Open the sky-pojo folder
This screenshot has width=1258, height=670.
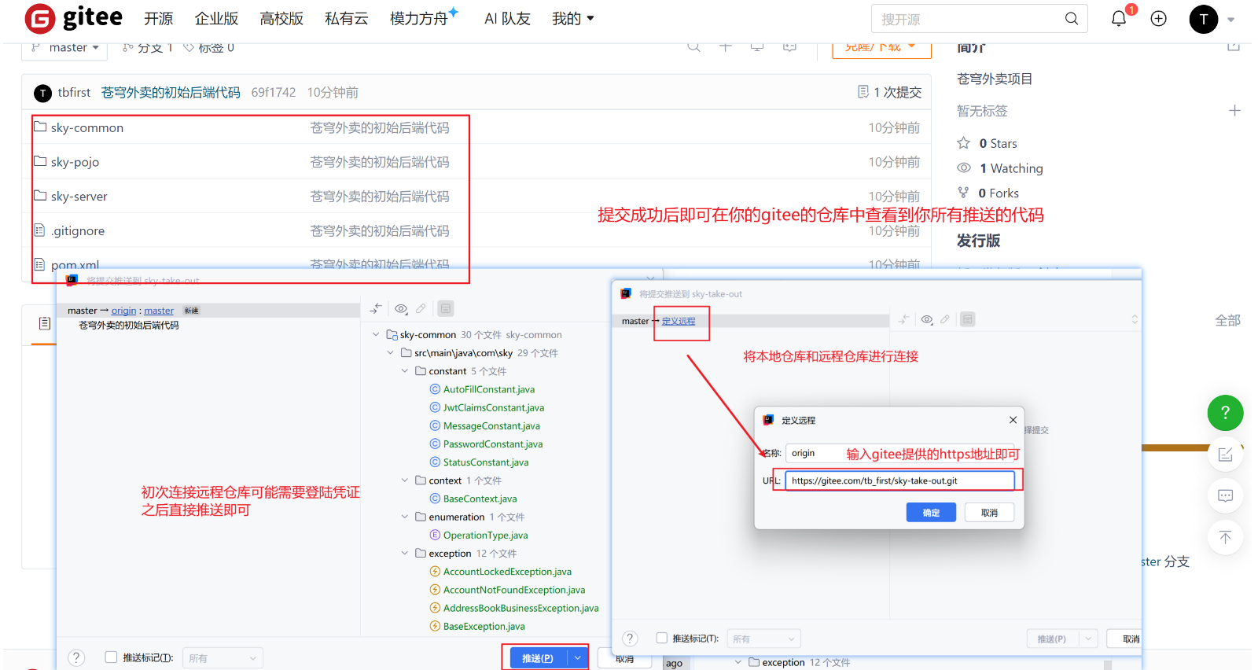point(75,162)
